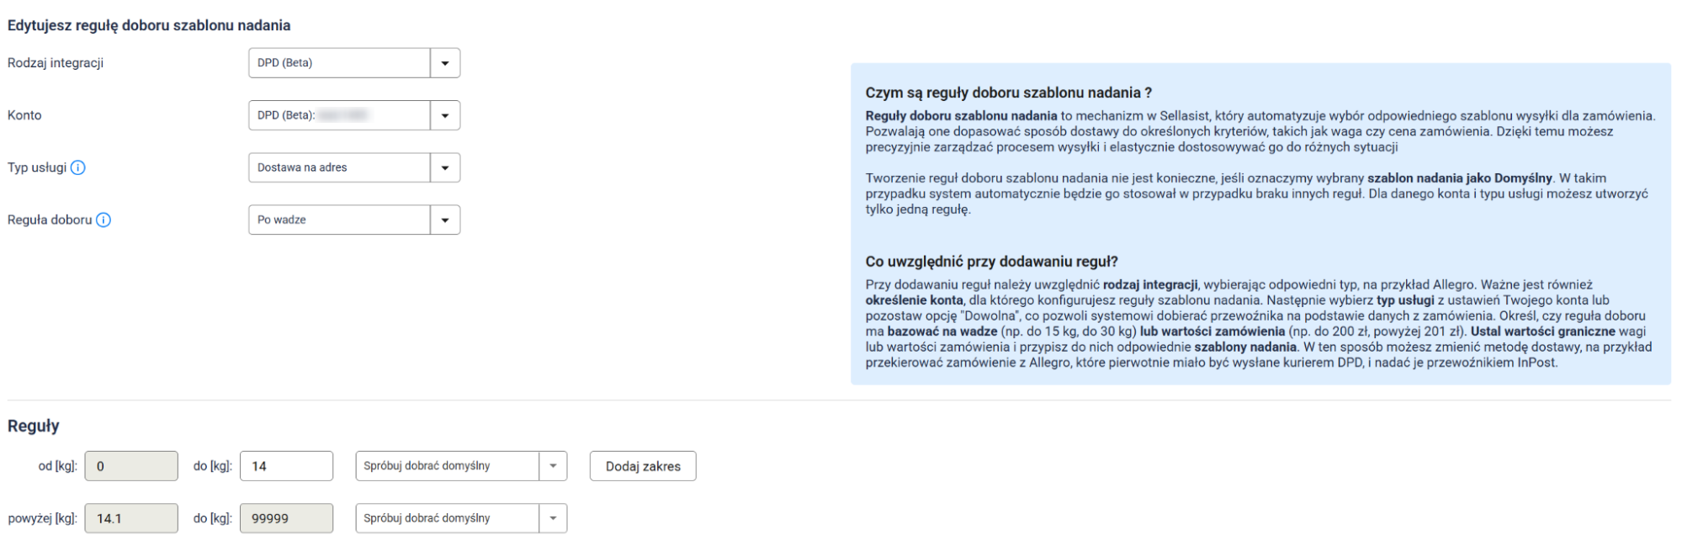Click the Konto field label
Viewport: 1682px width, 551px height.
click(24, 115)
